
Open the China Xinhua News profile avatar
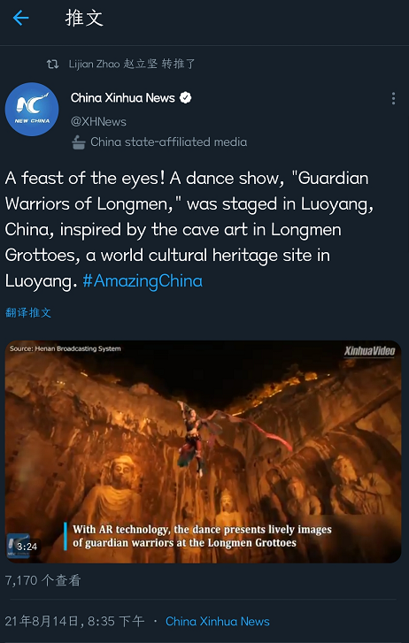click(x=32, y=109)
